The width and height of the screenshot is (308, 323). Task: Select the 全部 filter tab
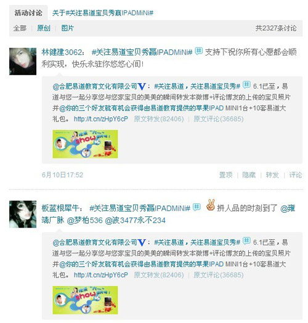tap(20, 28)
